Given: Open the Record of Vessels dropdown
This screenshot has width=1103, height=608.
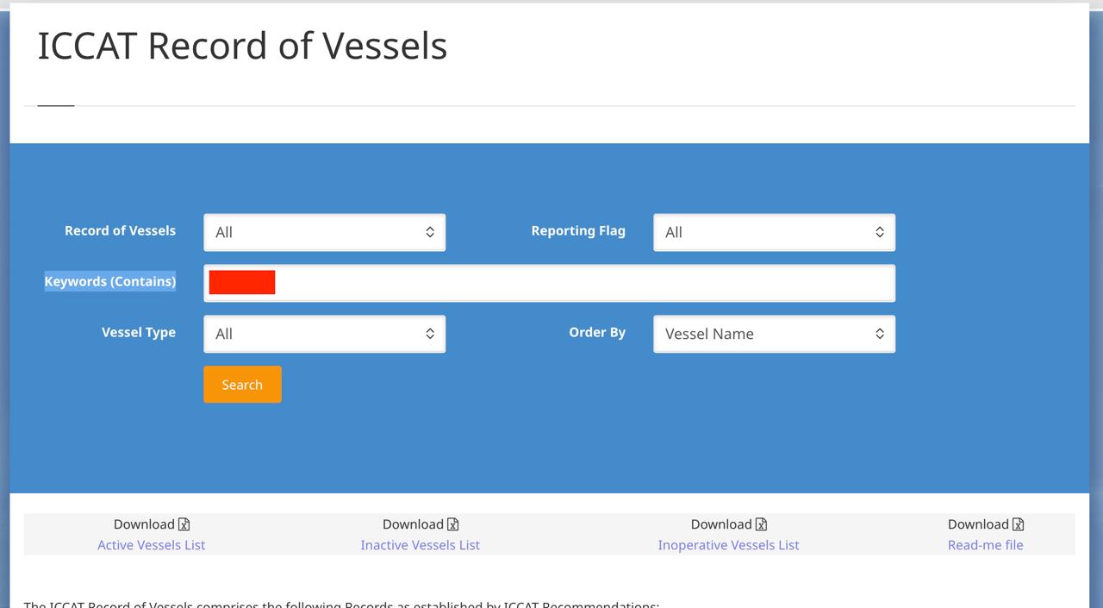Looking at the screenshot, I should pos(325,232).
